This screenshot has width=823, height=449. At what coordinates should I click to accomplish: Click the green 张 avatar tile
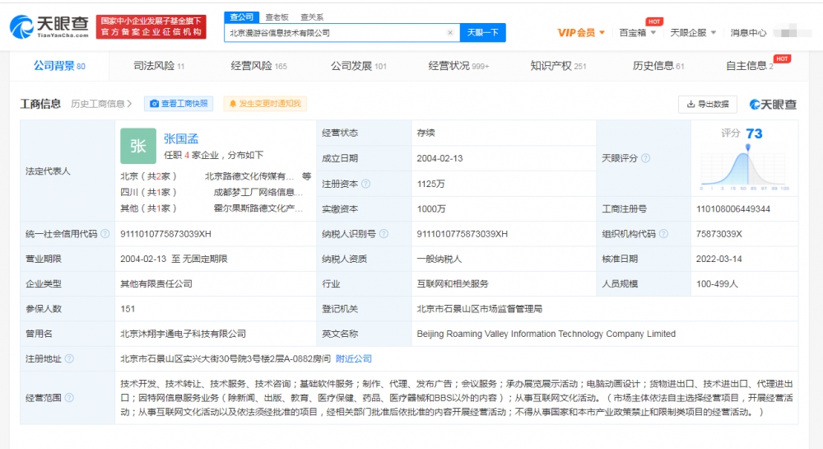pyautogui.click(x=138, y=146)
